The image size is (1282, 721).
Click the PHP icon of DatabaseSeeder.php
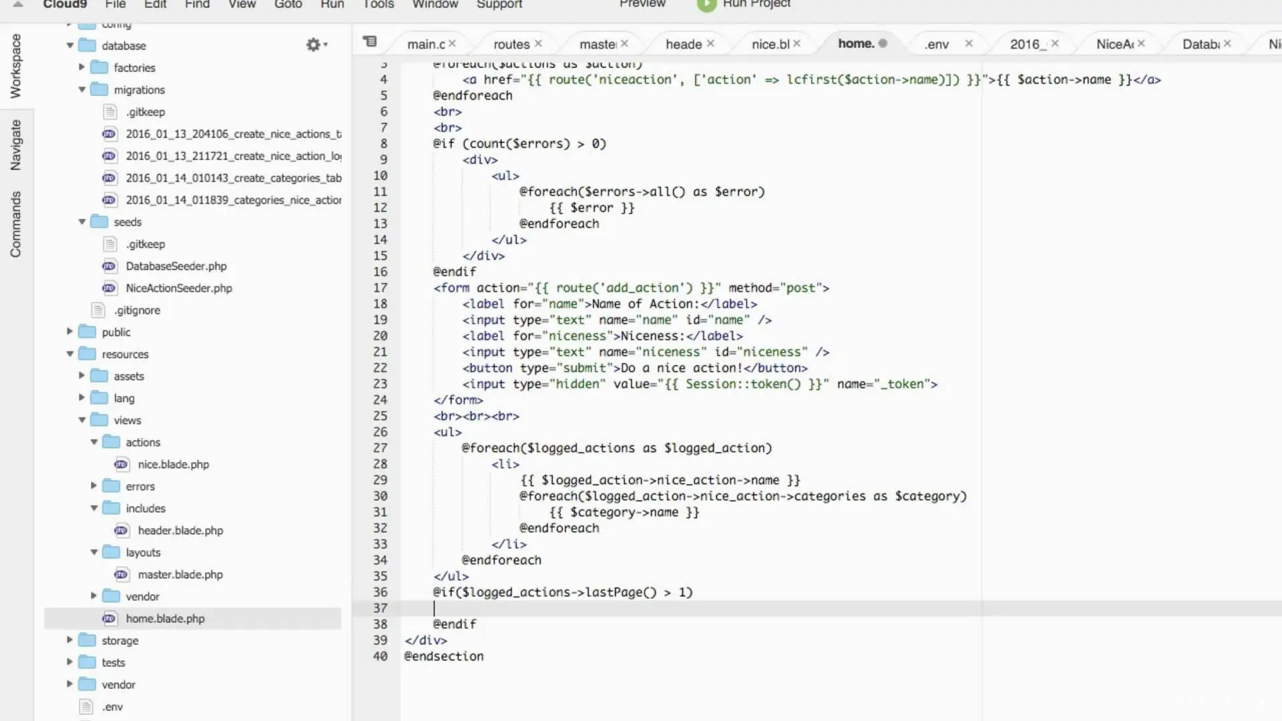[109, 266]
